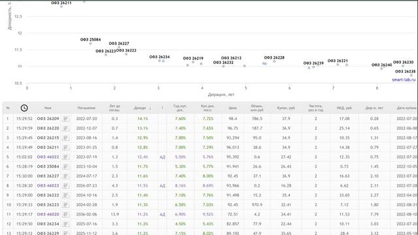The height and width of the screenshot is (235, 418).
Task: Click time 15:02:02 in ОФЗ 46022 row
Action: click(x=24, y=157)
